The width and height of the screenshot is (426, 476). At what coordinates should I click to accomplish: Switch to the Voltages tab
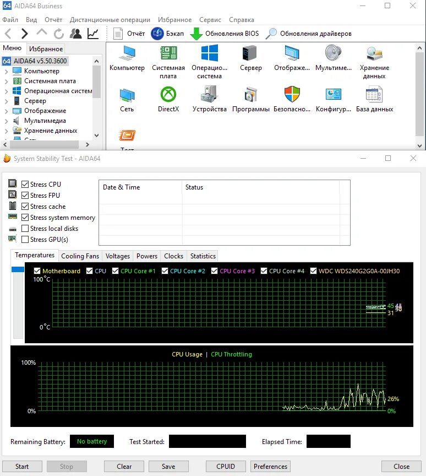tap(118, 256)
